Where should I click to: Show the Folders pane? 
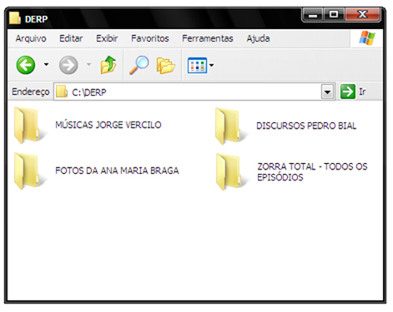[166, 66]
